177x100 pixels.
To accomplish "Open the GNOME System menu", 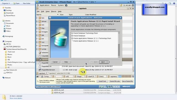I will click(61, 5).
